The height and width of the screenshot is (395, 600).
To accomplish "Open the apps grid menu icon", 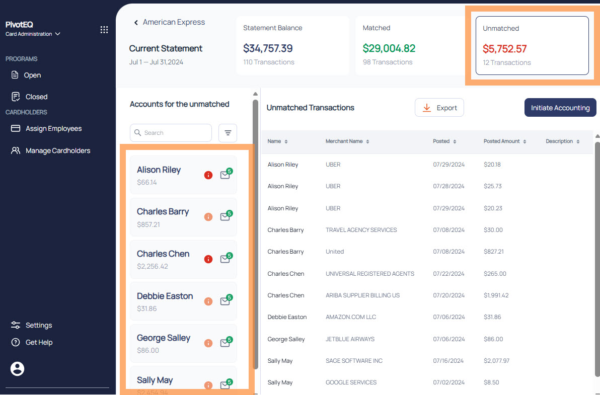I will coord(104,30).
